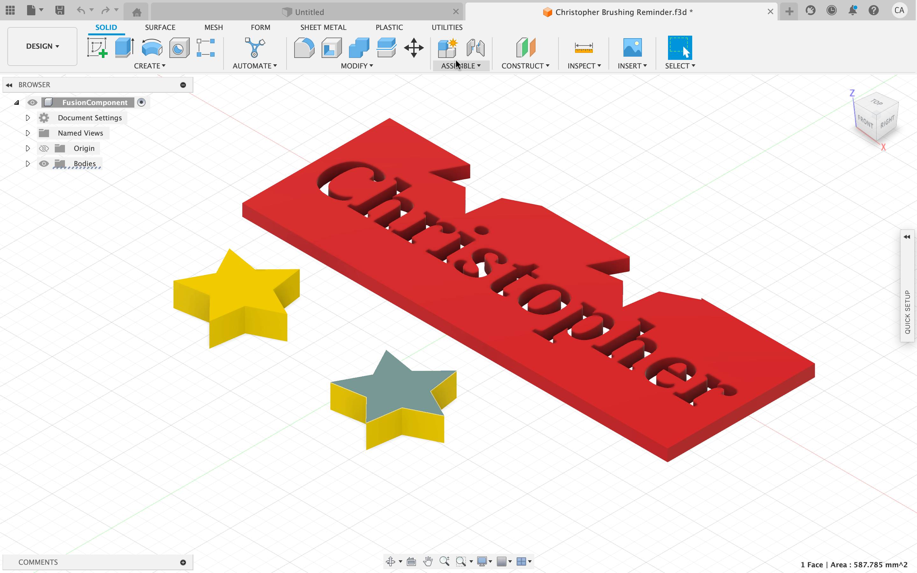Click the SHEET METAL tab in ribbon
The width and height of the screenshot is (917, 573).
coord(323,27)
